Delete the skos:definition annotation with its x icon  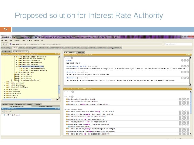[185, 72]
